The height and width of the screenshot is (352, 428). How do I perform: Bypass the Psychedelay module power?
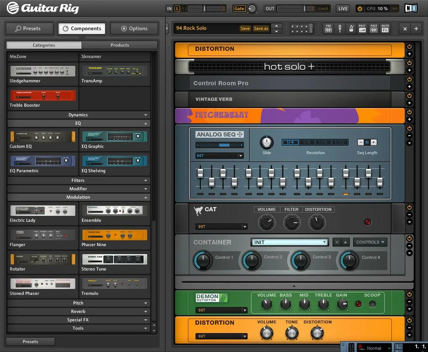tap(410, 112)
